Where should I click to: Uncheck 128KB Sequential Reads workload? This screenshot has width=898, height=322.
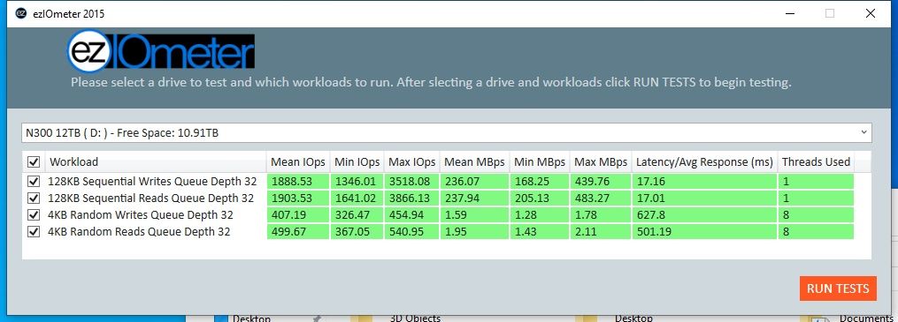tap(34, 198)
